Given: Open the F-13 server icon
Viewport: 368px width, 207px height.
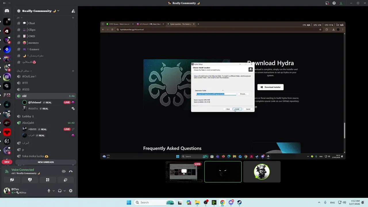Looking at the screenshot, I should 7,95.
